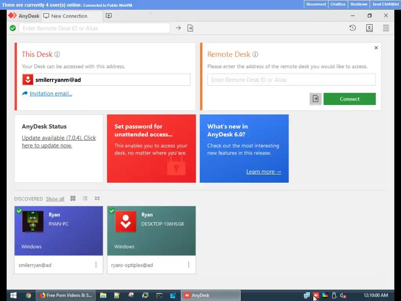401x301 pixels.
Task: Launch Chrome from the taskbar
Action: pos(28,296)
